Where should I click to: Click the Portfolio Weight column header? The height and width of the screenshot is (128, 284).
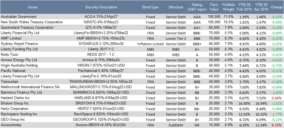[x=228, y=7]
